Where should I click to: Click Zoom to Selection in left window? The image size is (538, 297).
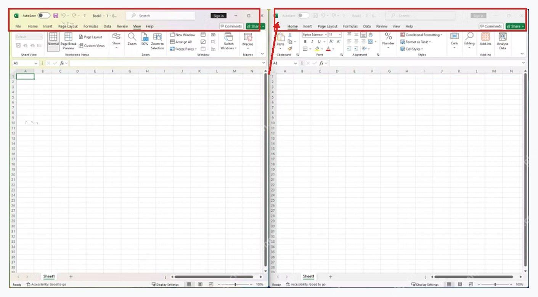[157, 41]
